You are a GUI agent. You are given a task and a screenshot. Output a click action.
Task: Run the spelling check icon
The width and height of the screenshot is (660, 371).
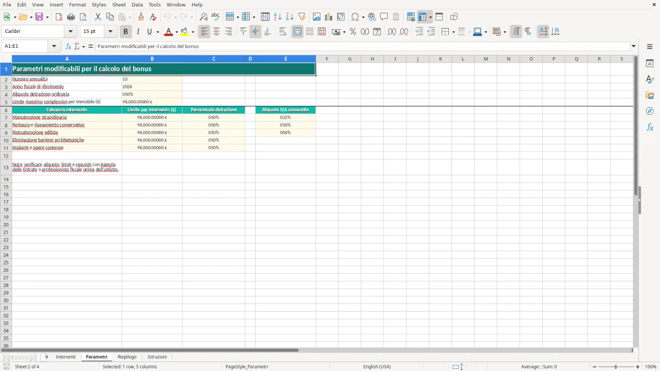tap(216, 17)
